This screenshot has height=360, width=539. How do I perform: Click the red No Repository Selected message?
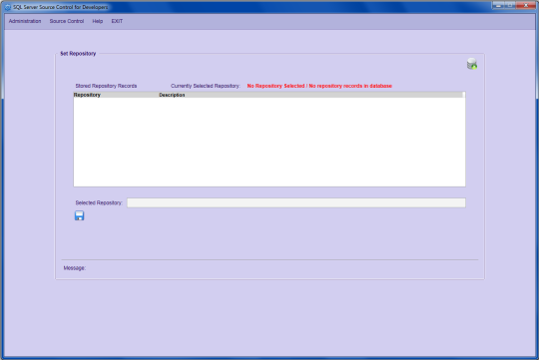click(319, 86)
